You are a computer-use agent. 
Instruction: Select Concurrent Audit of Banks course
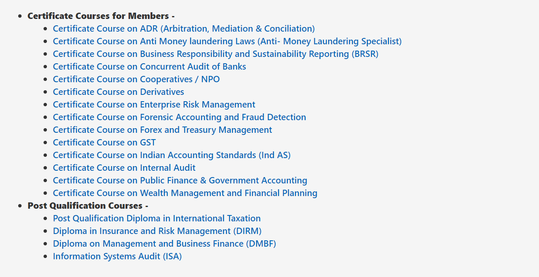tap(149, 67)
